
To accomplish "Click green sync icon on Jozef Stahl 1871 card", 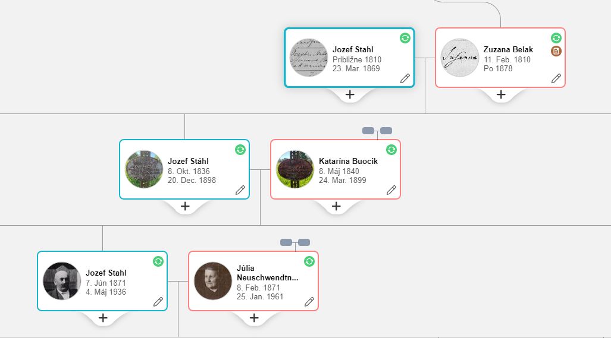I will (x=158, y=261).
